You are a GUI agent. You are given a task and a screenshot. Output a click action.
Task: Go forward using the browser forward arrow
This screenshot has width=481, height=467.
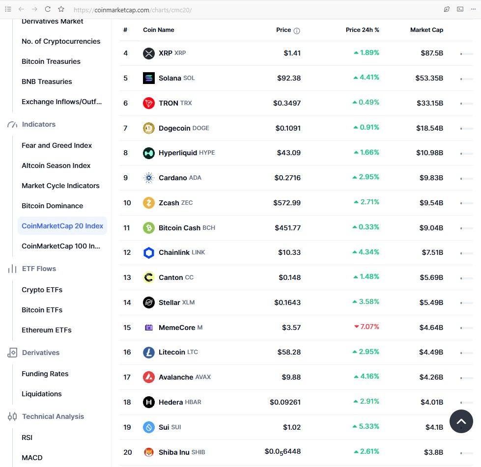click(x=34, y=9)
